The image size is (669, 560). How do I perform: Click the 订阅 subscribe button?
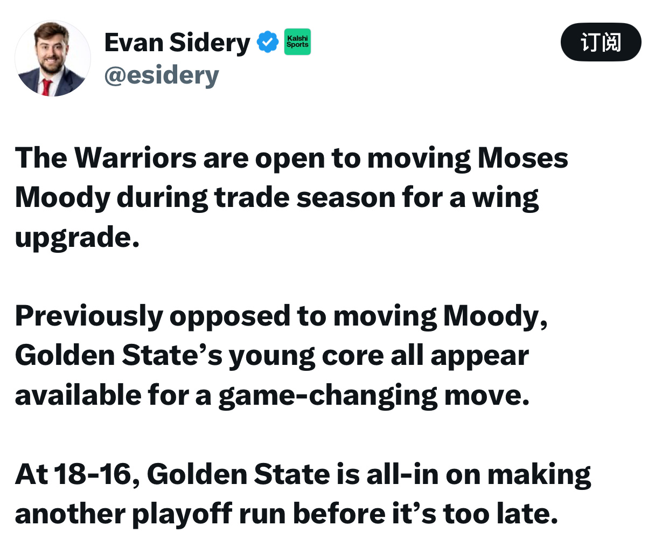(601, 42)
